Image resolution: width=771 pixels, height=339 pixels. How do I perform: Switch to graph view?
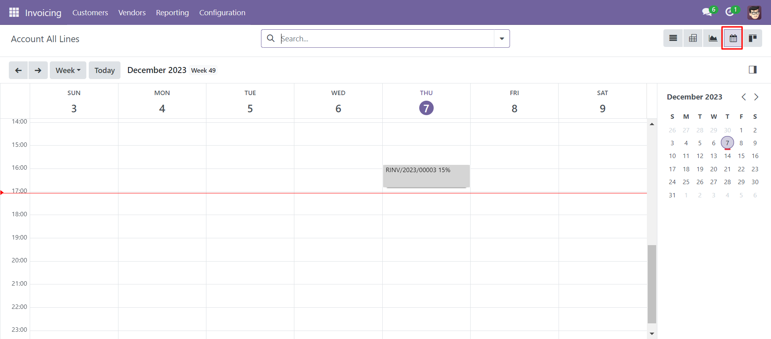[713, 39]
